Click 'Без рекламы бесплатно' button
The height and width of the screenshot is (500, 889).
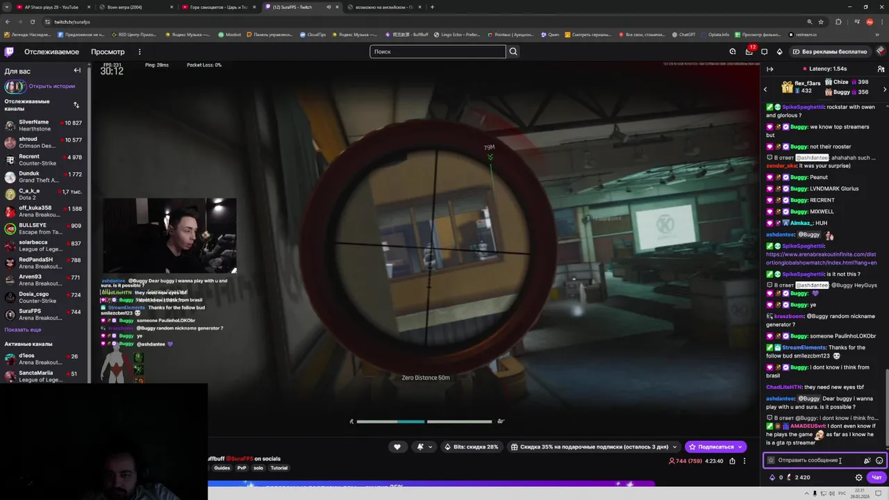click(829, 51)
